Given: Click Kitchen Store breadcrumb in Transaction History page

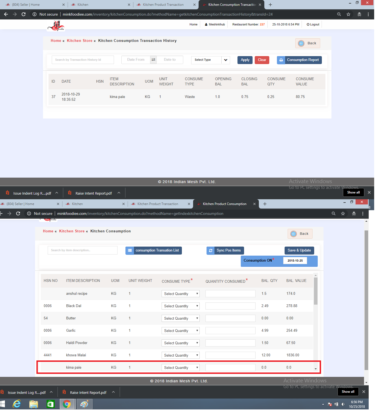Looking at the screenshot, I should 80,41.
